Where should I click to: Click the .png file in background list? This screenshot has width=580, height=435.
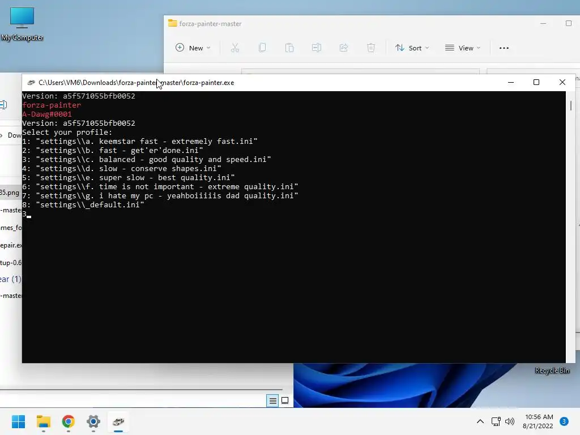(x=11, y=193)
